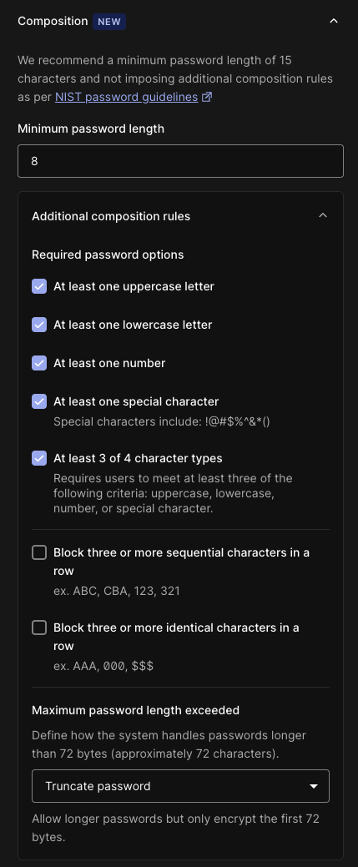Click Block three or more identical label text
The image size is (358, 867).
pos(176,637)
